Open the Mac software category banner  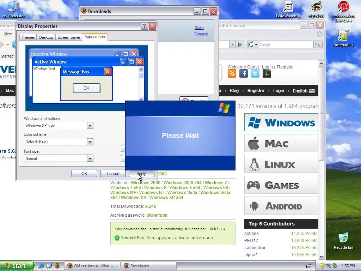point(281,143)
